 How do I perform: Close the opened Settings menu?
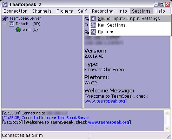coord(141,11)
